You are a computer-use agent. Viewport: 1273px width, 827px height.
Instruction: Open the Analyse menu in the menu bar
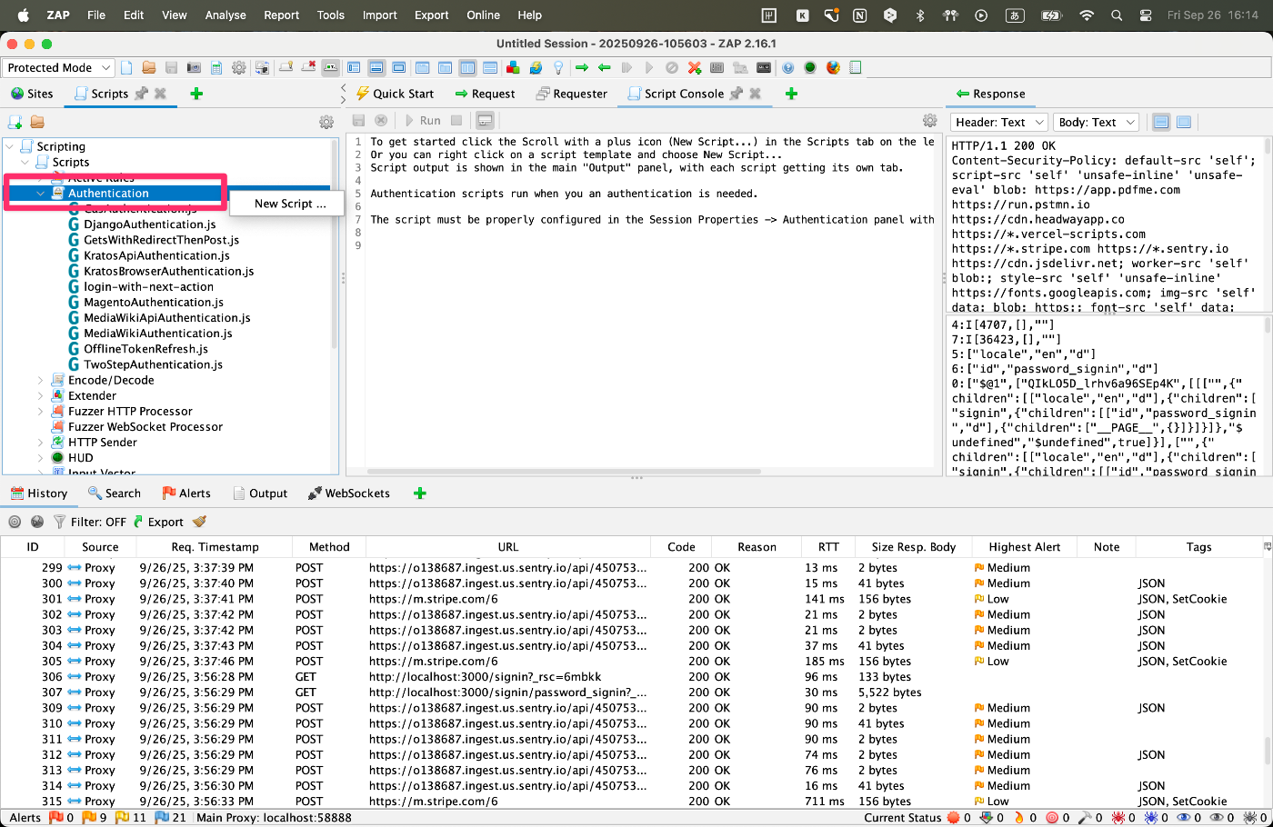click(226, 15)
